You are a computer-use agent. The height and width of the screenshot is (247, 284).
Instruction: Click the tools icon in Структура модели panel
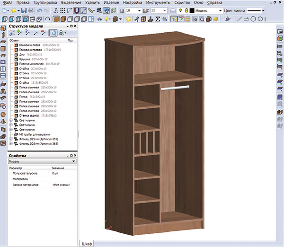12,33
